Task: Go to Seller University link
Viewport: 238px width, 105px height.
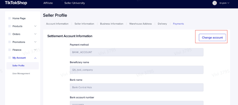Action: pyautogui.click(x=75, y=3)
